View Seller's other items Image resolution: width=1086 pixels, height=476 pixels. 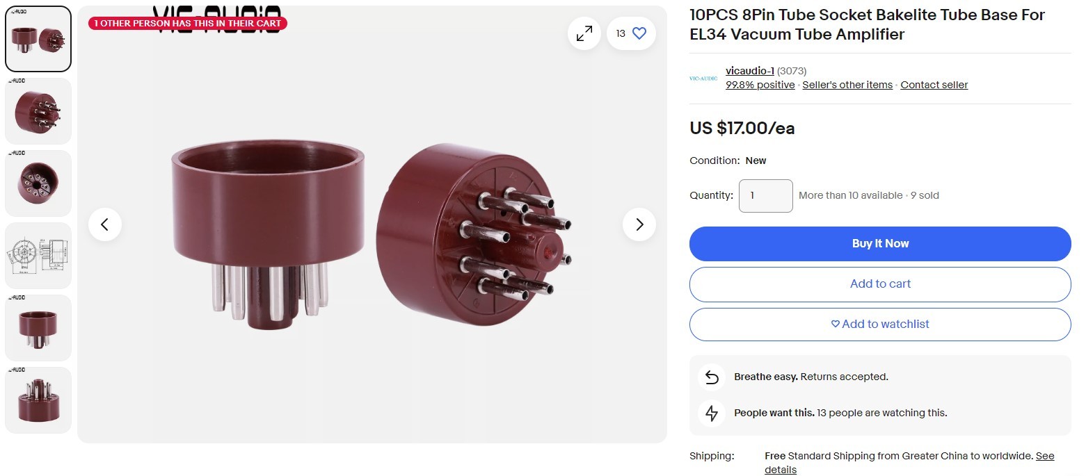pyautogui.click(x=847, y=85)
